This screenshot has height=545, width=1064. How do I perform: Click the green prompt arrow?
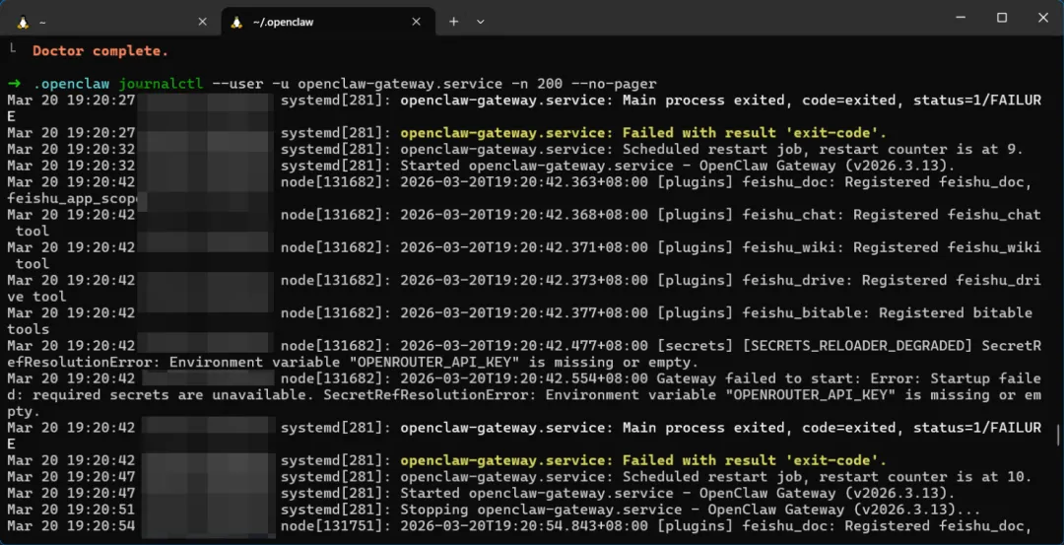15,84
